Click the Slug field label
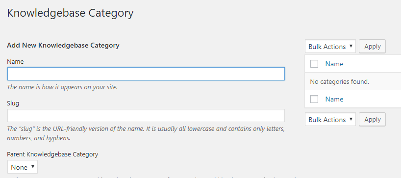 coord(13,103)
